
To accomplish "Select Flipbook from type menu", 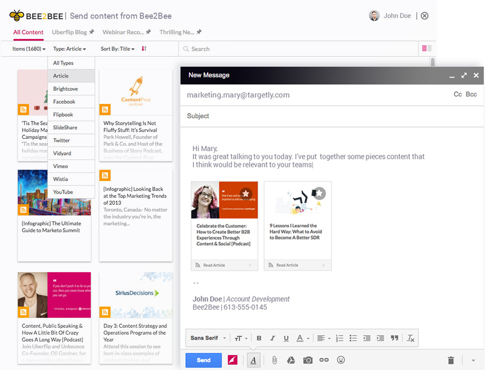I will click(71, 115).
